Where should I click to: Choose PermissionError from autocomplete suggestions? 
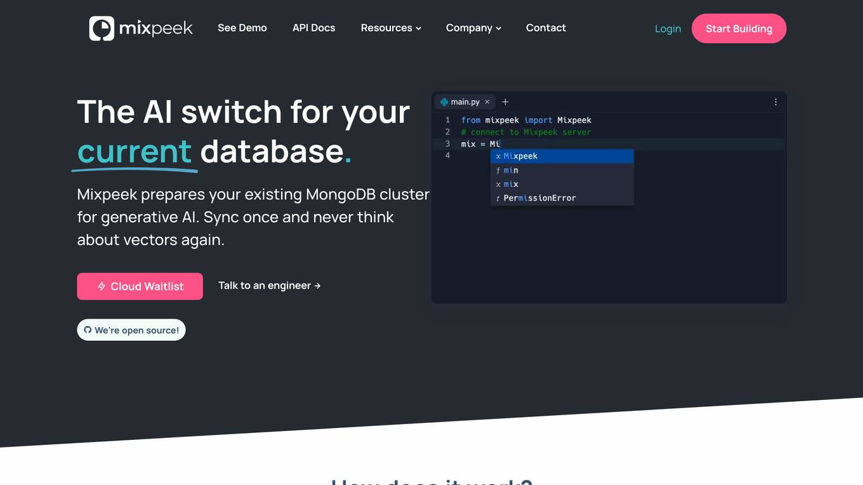(562, 198)
